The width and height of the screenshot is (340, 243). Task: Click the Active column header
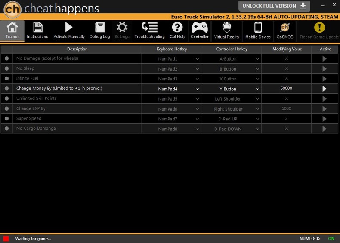click(325, 49)
